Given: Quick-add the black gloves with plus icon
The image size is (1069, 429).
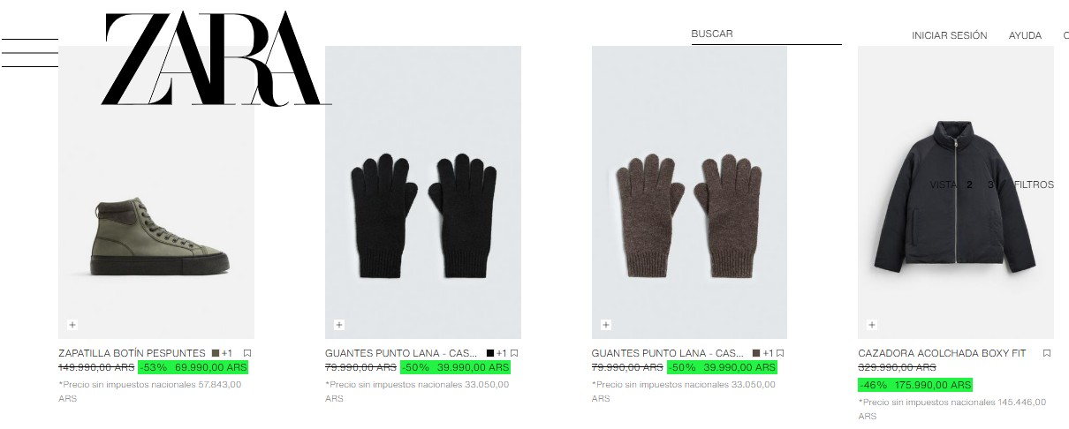Looking at the screenshot, I should (339, 325).
